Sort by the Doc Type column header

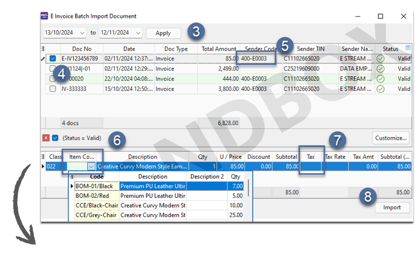pyautogui.click(x=176, y=49)
